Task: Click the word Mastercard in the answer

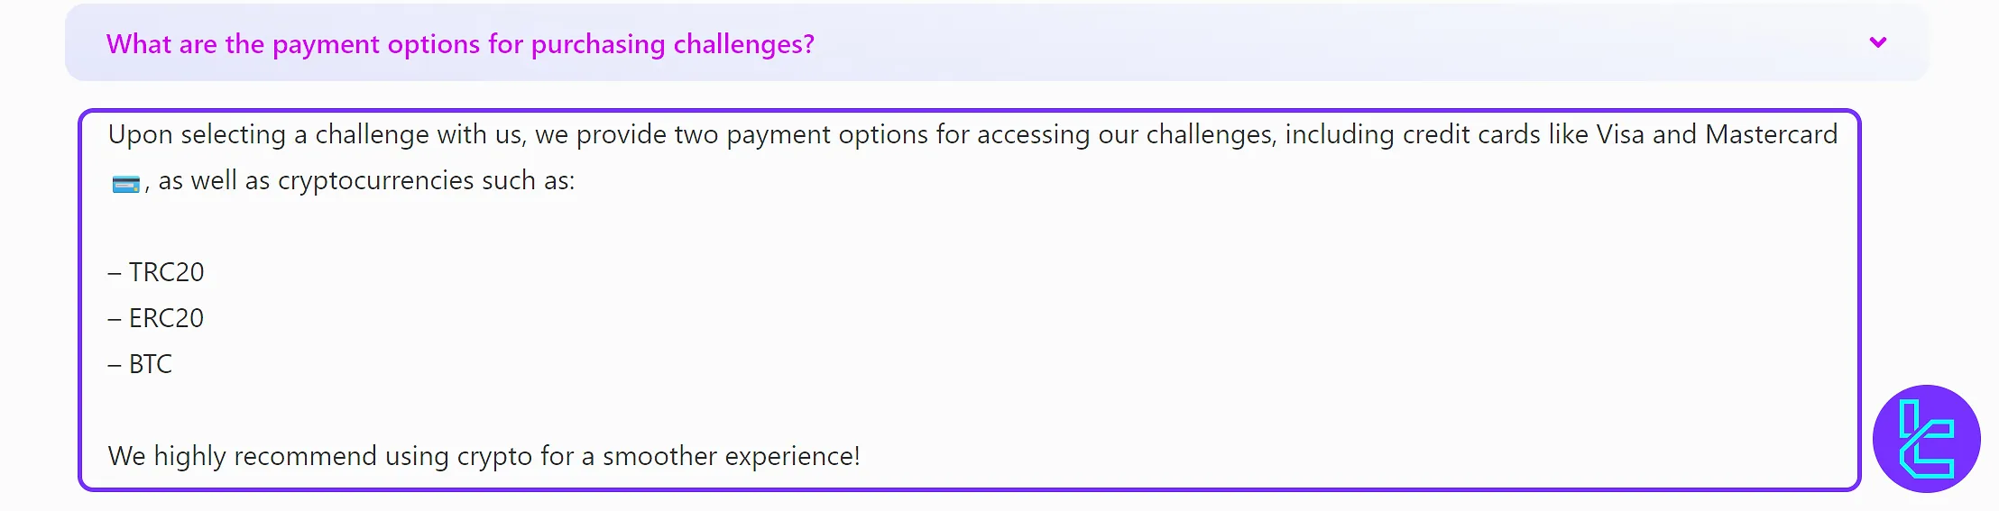Action: (1771, 134)
